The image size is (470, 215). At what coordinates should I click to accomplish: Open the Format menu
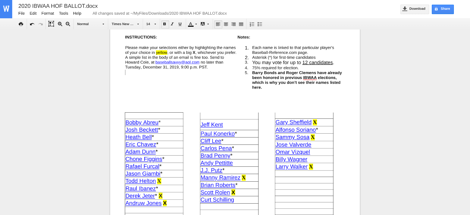(x=48, y=13)
